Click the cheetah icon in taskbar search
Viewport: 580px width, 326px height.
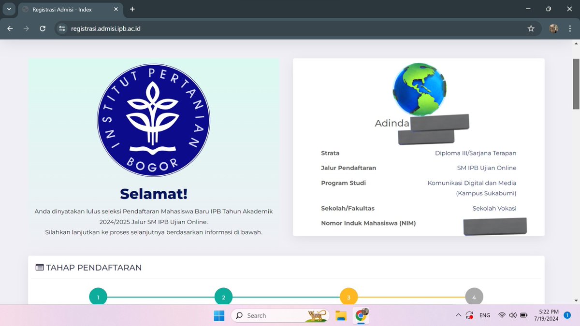click(x=317, y=316)
